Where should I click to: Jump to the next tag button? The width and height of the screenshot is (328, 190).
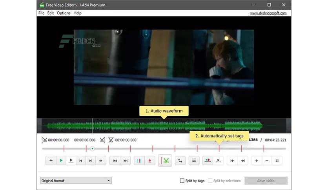click(125, 161)
